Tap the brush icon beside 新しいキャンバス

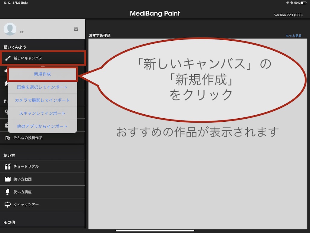(x=8, y=58)
